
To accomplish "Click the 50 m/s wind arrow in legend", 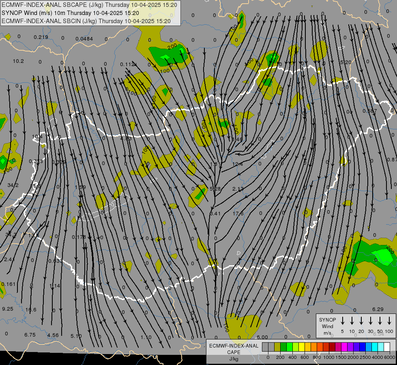I will pyautogui.click(x=380, y=320).
